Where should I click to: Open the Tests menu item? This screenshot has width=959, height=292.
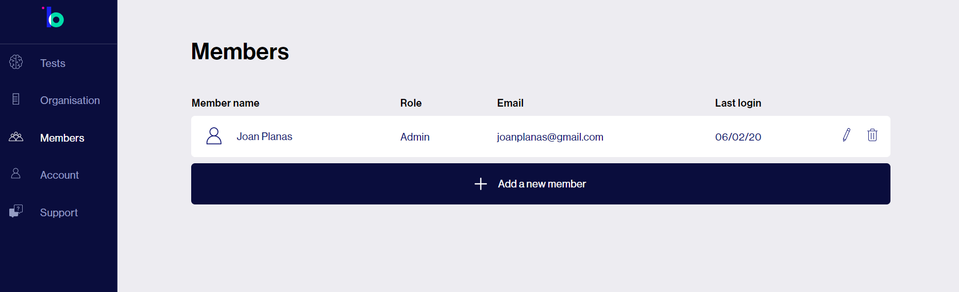pos(53,63)
